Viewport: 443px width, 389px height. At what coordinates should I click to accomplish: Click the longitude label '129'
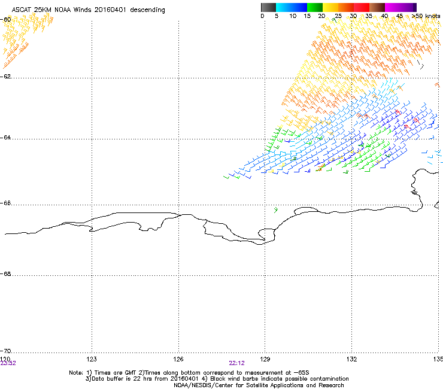[x=265, y=359]
